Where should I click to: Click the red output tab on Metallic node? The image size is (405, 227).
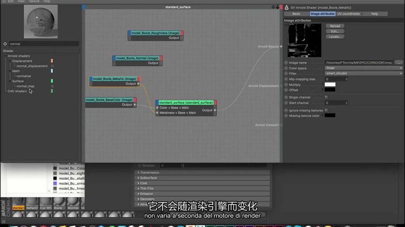[138, 79]
